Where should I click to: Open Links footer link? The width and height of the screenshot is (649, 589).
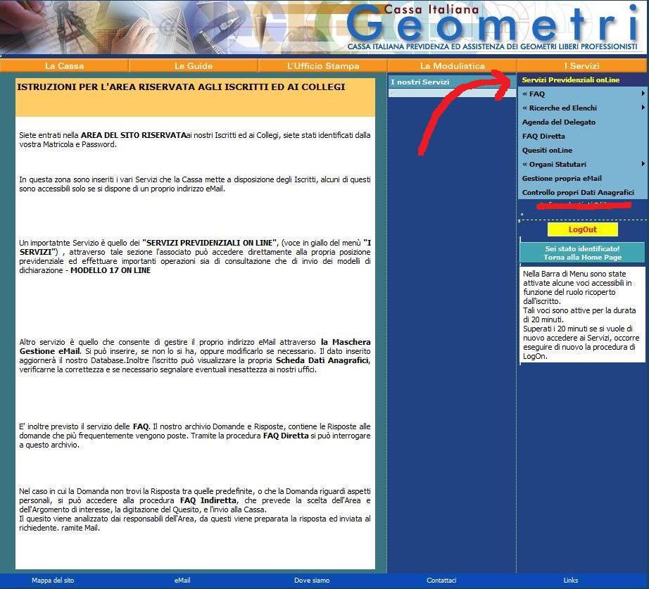click(x=570, y=581)
